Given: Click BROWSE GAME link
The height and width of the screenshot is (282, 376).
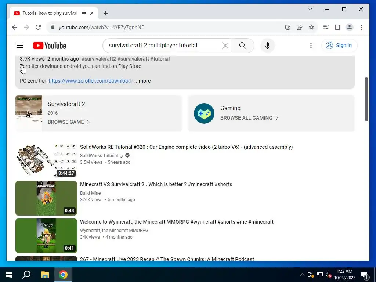Looking at the screenshot, I should [69, 122].
